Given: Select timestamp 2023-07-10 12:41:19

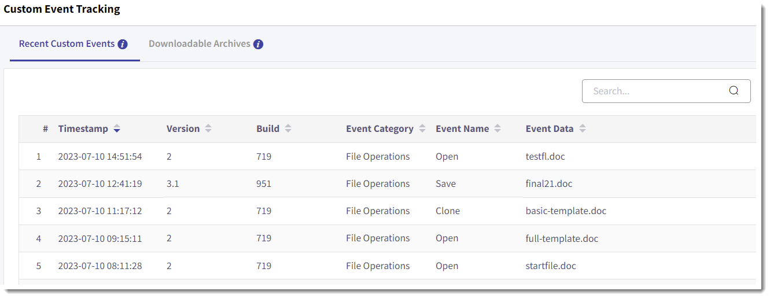Looking at the screenshot, I should coord(100,184).
